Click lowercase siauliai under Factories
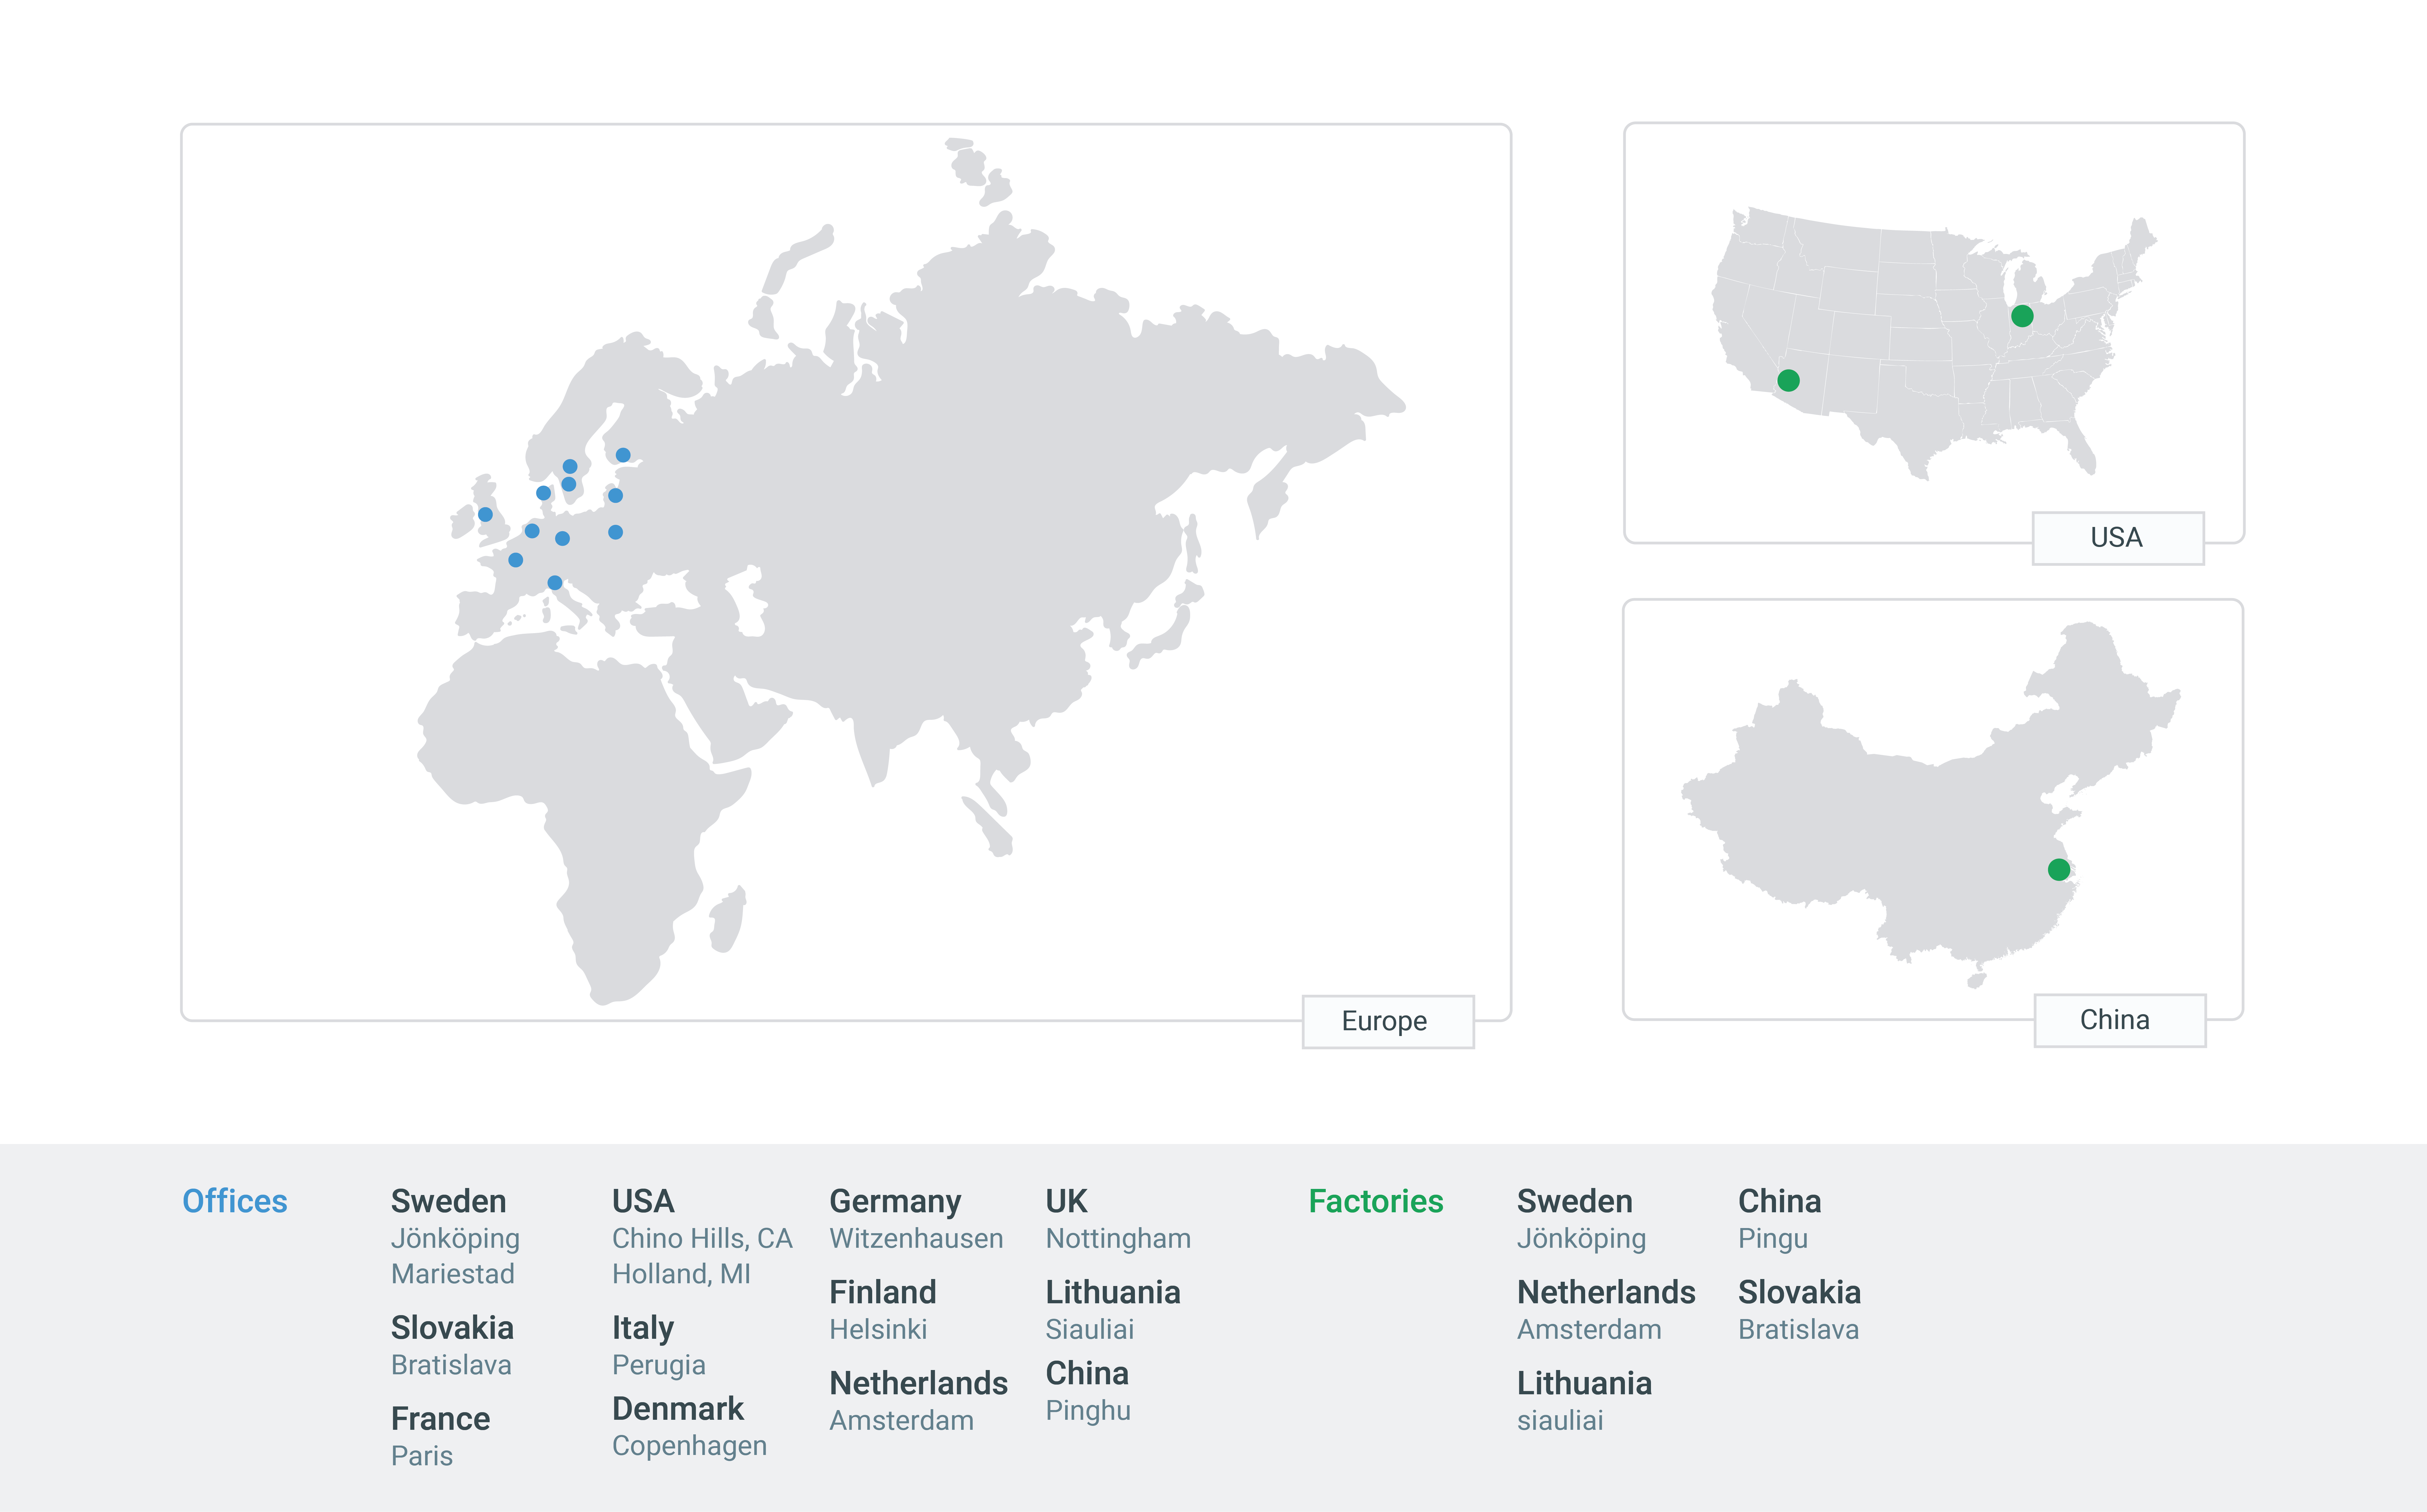Screen dimensions: 2427x1512 tap(1560, 1420)
